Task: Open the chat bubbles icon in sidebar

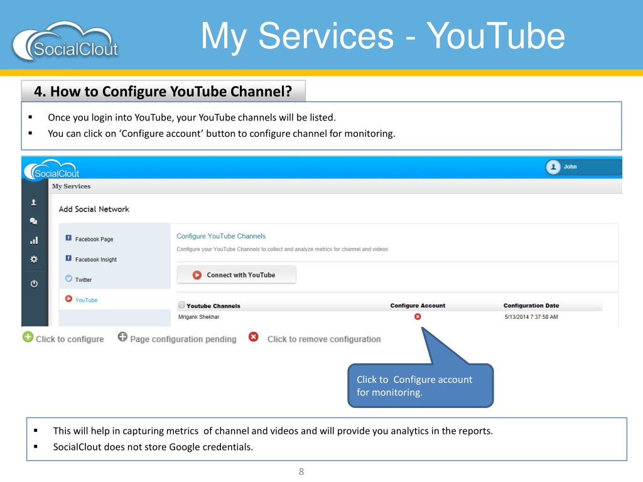Action: [x=34, y=222]
